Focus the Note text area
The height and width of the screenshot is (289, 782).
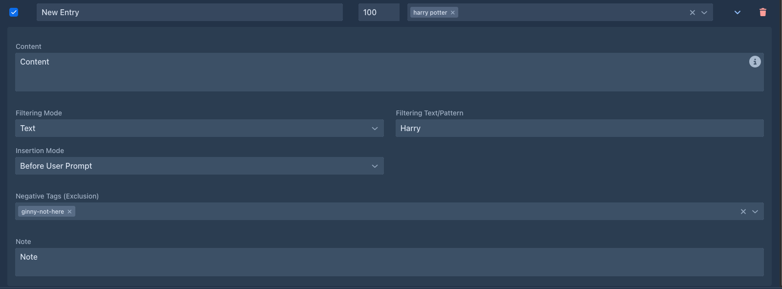pyautogui.click(x=389, y=262)
